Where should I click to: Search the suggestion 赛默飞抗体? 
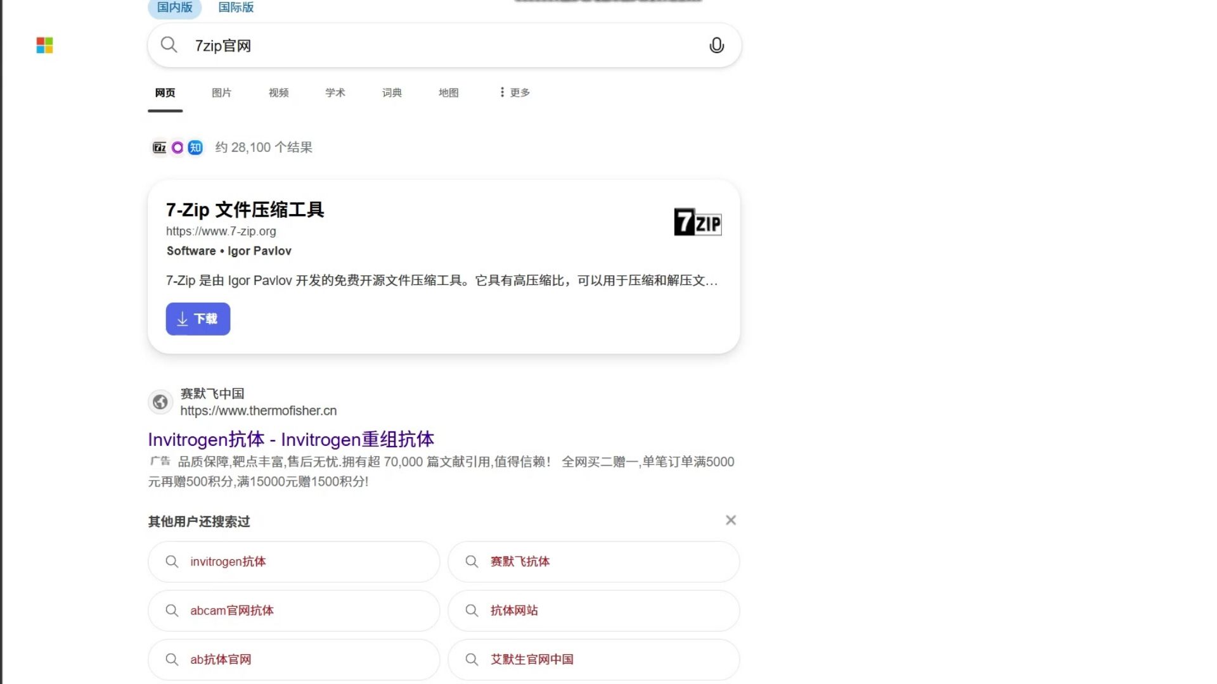click(594, 562)
